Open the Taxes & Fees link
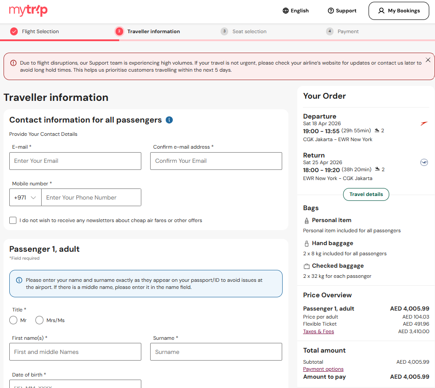This screenshot has width=435, height=388. [318, 331]
